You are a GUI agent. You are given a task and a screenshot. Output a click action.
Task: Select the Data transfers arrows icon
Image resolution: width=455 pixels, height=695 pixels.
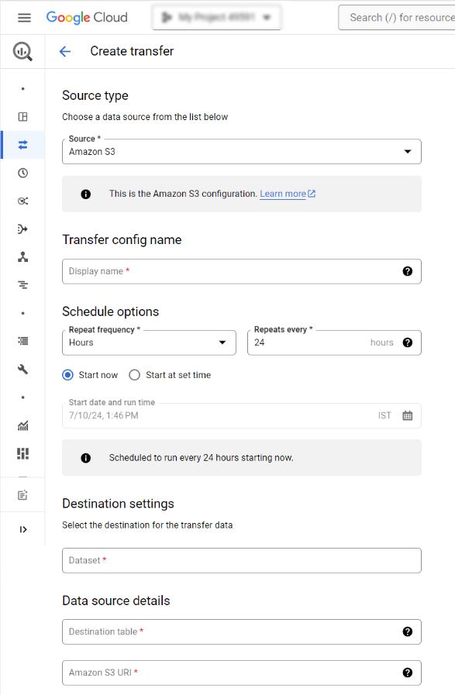click(x=22, y=144)
